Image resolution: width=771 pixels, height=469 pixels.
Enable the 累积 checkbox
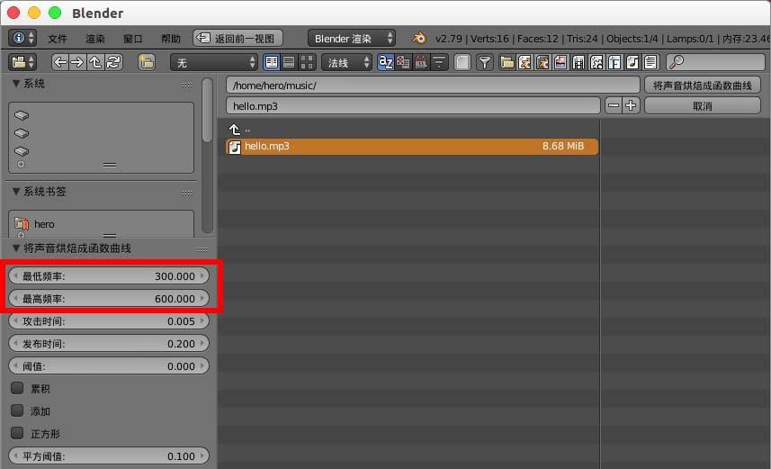tap(17, 388)
